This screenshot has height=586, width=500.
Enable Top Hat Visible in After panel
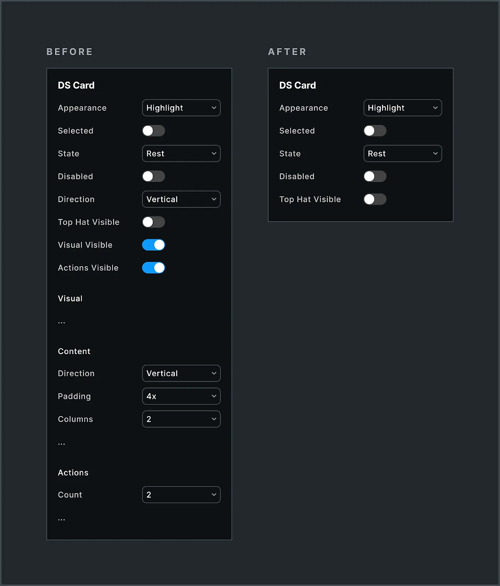[x=375, y=199]
